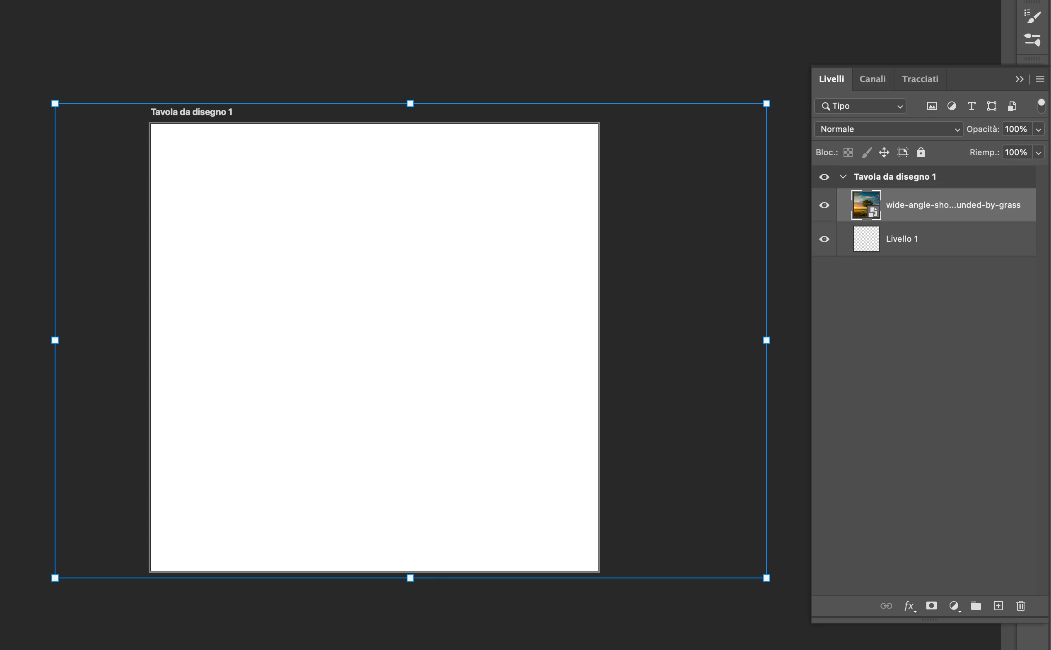Open the Normale blend mode dropdown
The image size is (1051, 650).
pyautogui.click(x=888, y=129)
